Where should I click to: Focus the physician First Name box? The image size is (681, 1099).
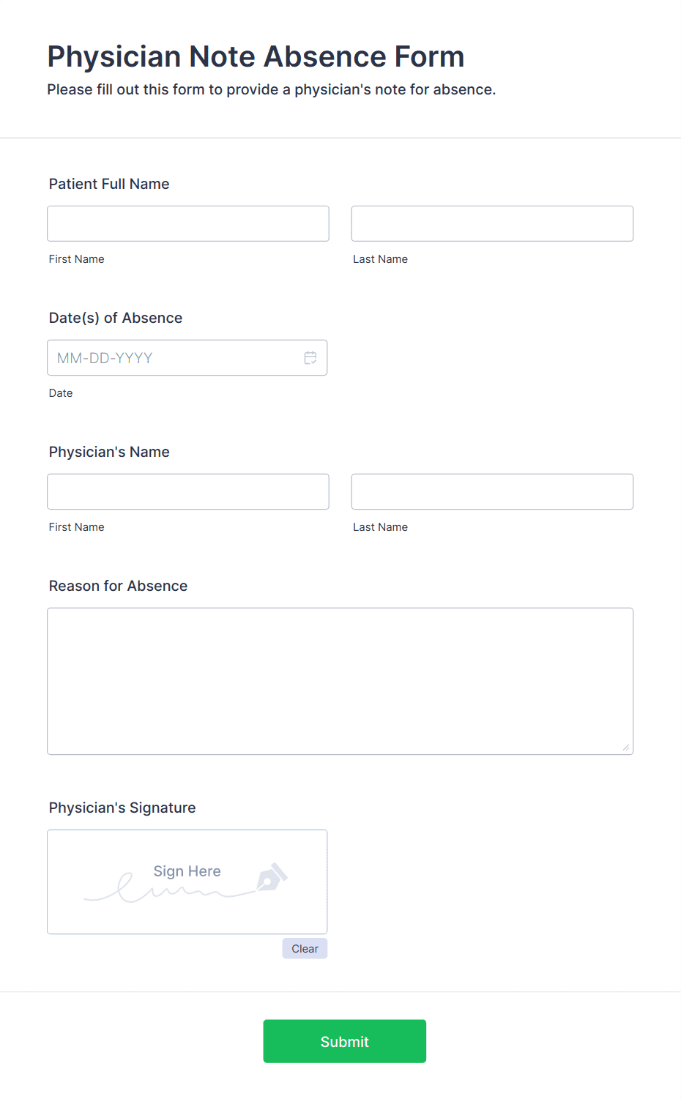coord(187,491)
